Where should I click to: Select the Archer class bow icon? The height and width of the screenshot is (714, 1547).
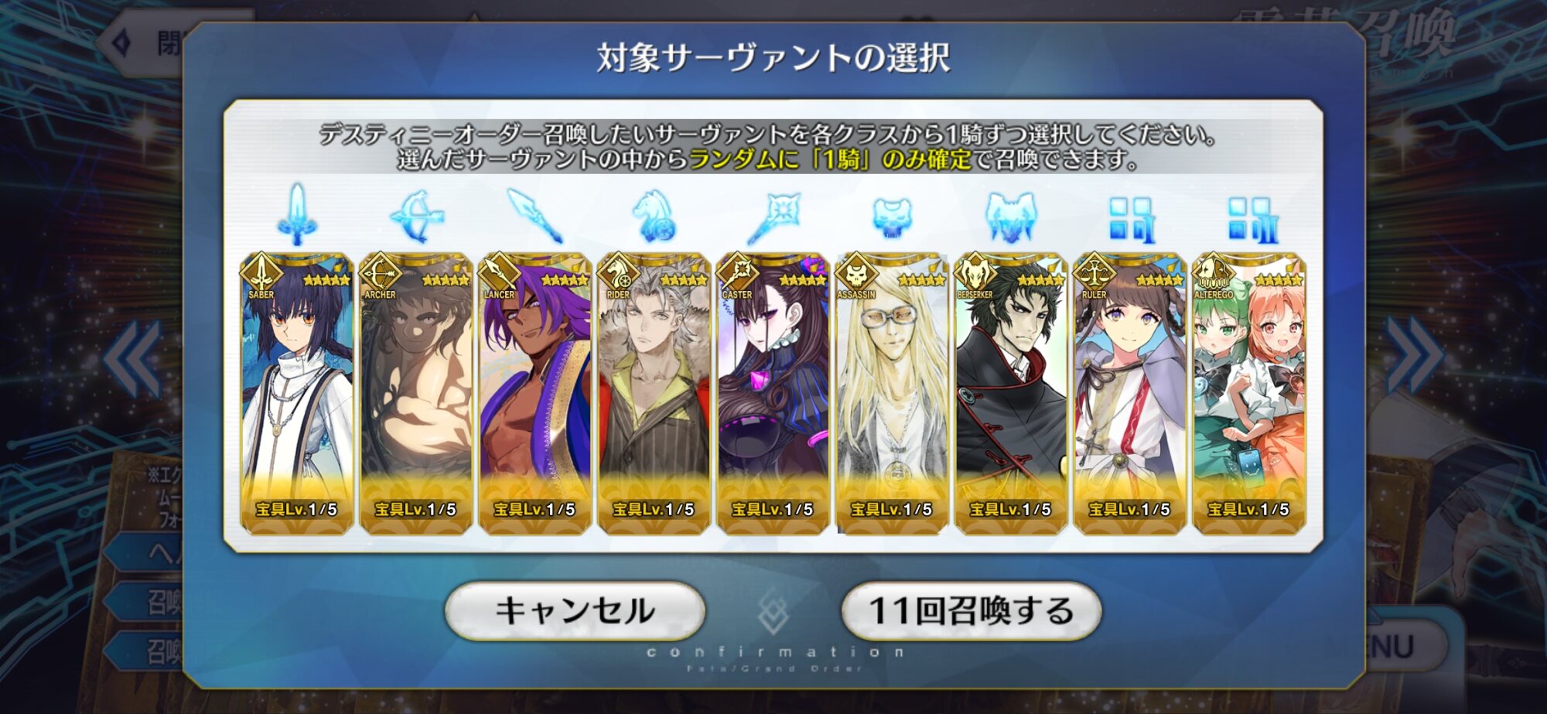pos(416,216)
